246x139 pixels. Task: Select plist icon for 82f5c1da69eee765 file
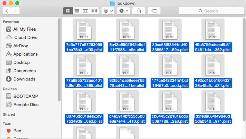click(127, 66)
